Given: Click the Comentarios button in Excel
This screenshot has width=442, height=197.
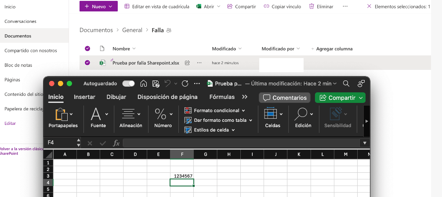Looking at the screenshot, I should tap(285, 98).
